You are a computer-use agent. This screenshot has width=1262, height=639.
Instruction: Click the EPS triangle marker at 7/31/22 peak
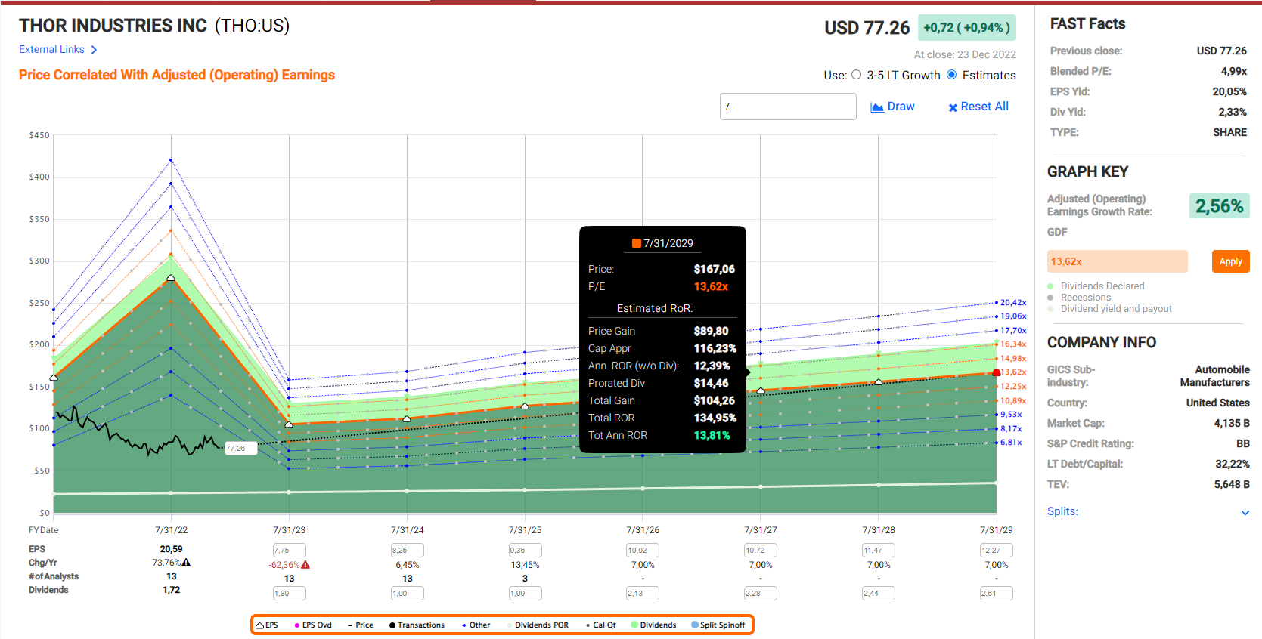[171, 278]
